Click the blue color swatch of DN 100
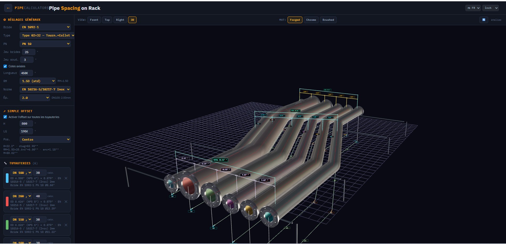506x244 pixels. [x=7, y=178]
